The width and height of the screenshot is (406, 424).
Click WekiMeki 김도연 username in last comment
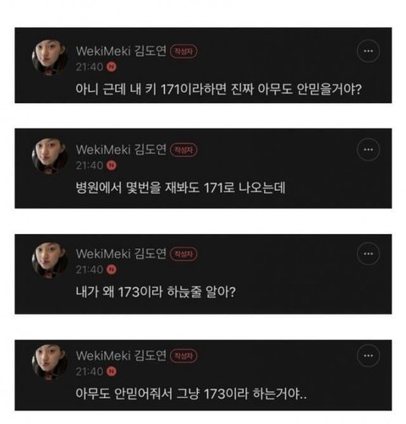coord(121,356)
